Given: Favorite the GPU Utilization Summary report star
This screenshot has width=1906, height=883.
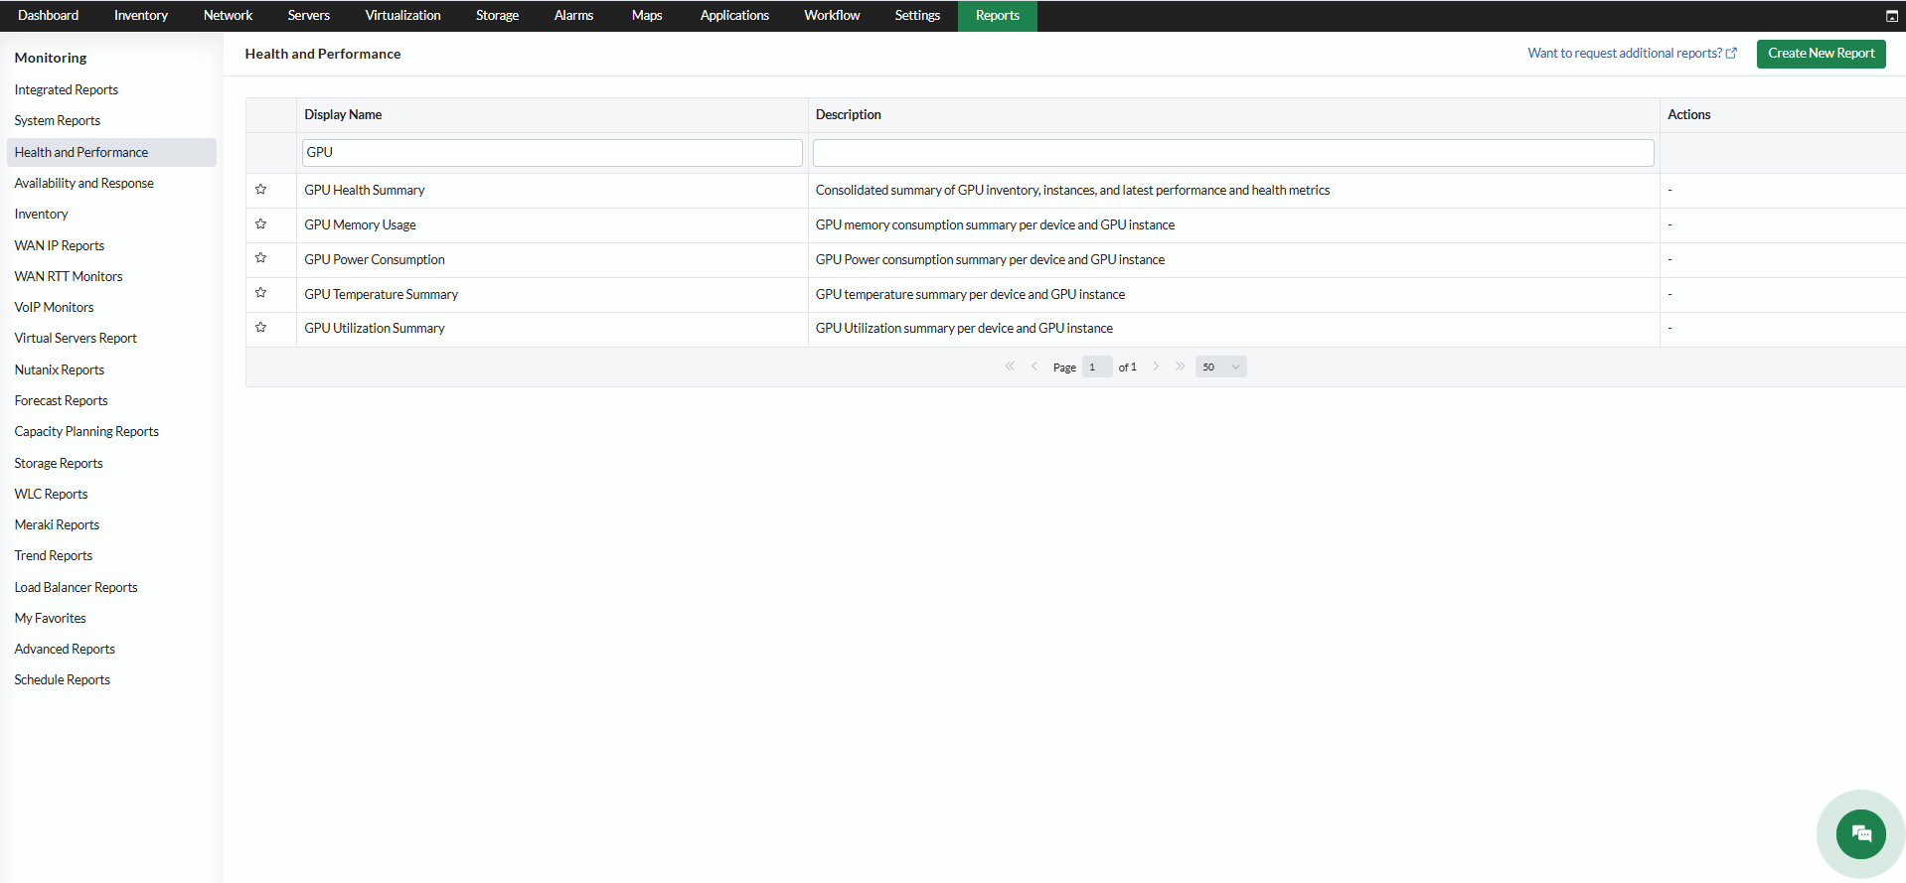Looking at the screenshot, I should pos(260,327).
